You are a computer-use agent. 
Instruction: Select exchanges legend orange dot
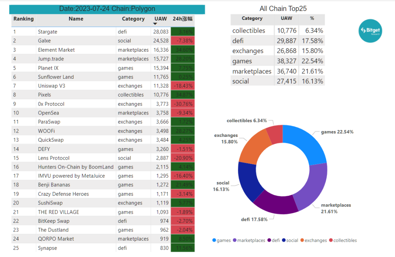pos(302,240)
